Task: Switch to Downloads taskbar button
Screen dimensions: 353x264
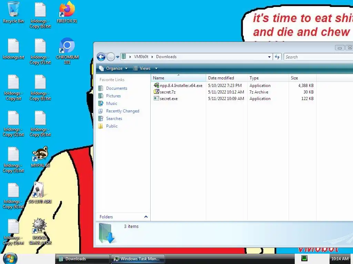Action: point(82,259)
